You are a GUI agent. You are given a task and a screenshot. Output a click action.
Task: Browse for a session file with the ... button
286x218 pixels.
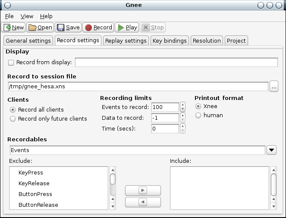tap(274, 86)
